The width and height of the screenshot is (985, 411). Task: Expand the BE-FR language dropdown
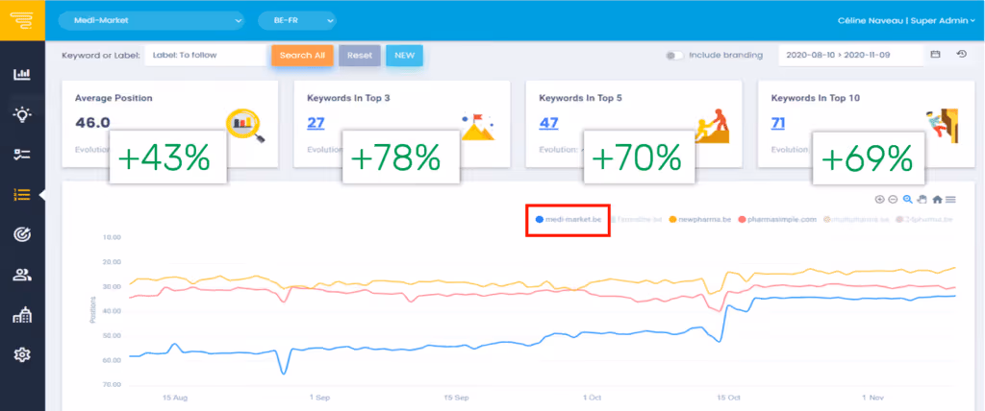pos(297,21)
